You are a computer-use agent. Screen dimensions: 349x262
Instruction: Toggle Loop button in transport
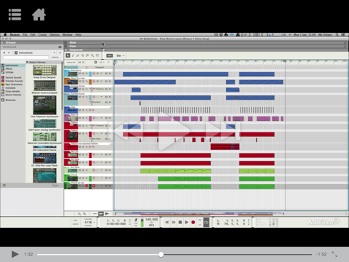206,222
